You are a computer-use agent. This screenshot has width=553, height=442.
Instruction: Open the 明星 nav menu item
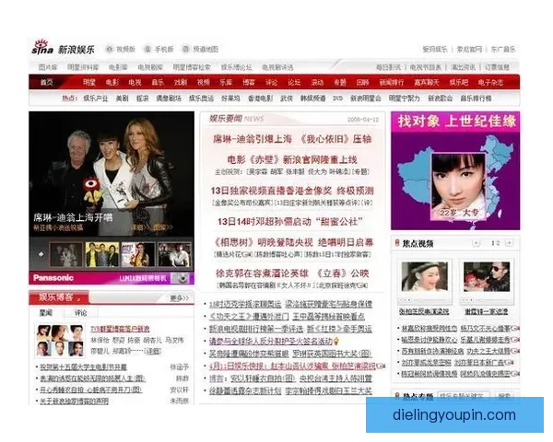(89, 83)
